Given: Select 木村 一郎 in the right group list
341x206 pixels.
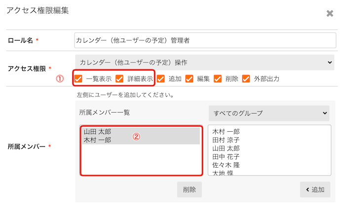Looking at the screenshot, I should 226,132.
